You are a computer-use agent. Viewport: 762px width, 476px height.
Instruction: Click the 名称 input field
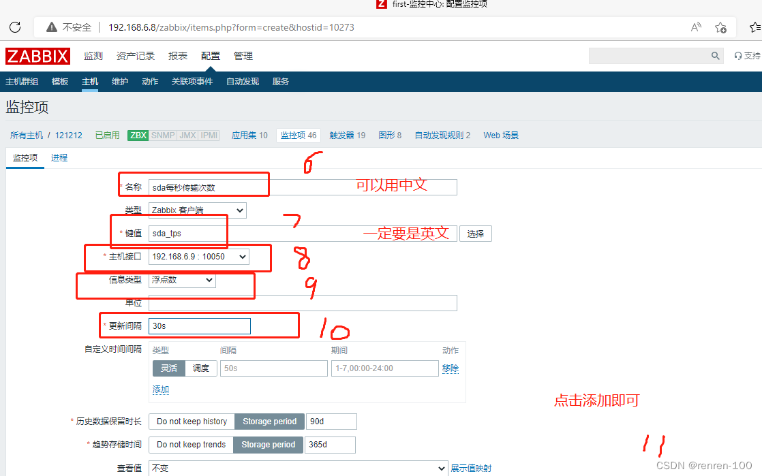click(x=303, y=187)
